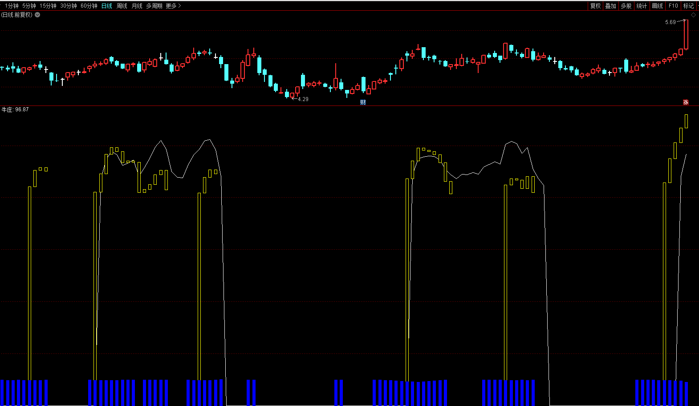Viewport: 699px width, 406px height.
Task: Open the 统计 statistics tool
Action: [642, 6]
